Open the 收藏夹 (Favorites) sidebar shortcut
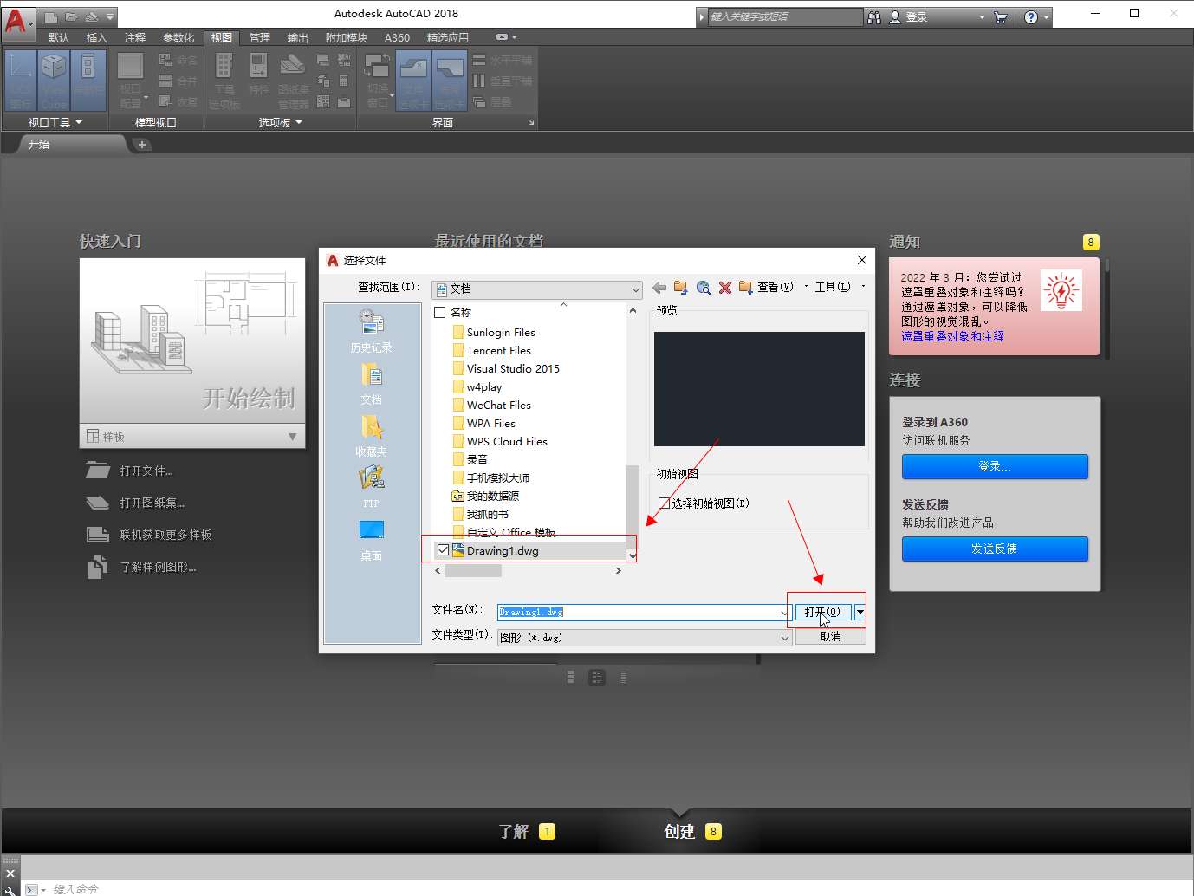Screen dimensions: 1194x896 (x=371, y=434)
